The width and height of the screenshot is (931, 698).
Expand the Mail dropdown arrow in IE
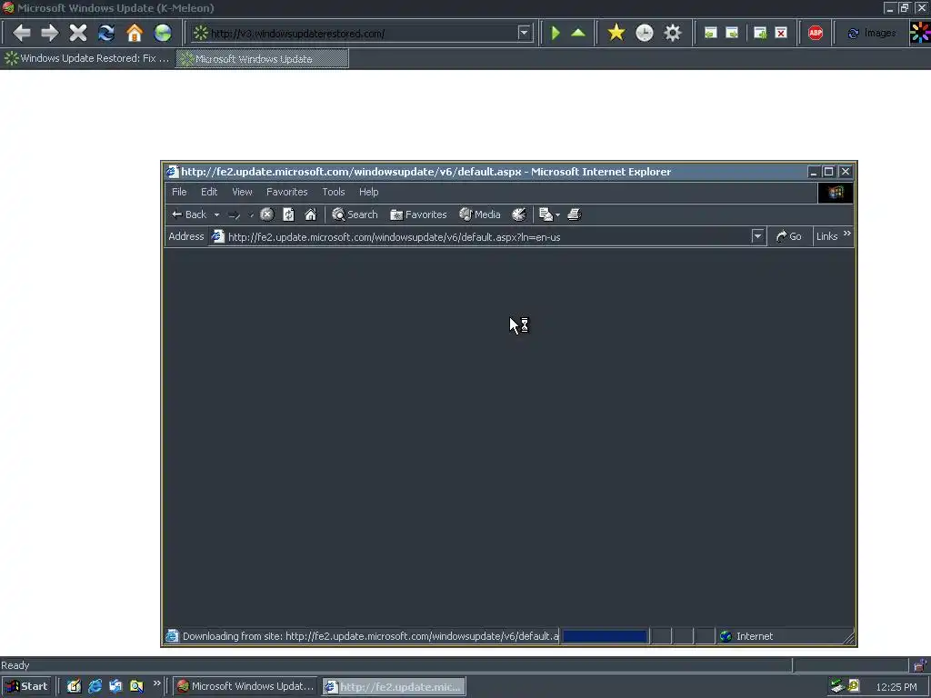tap(557, 214)
